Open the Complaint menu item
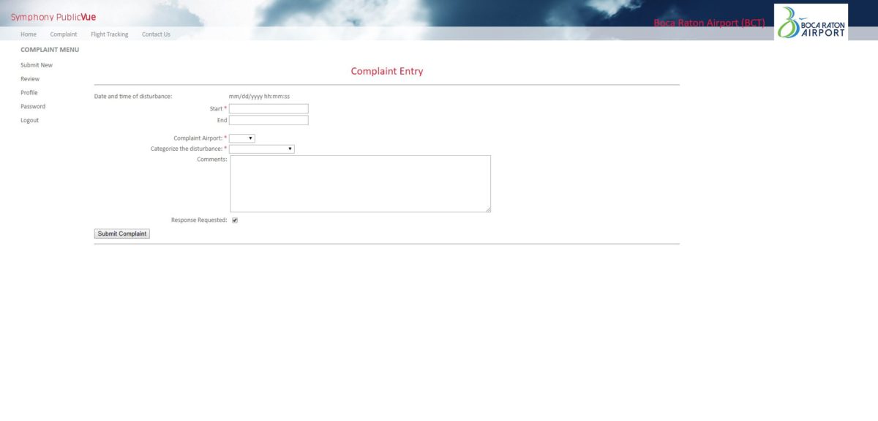The image size is (878, 421). (x=64, y=34)
